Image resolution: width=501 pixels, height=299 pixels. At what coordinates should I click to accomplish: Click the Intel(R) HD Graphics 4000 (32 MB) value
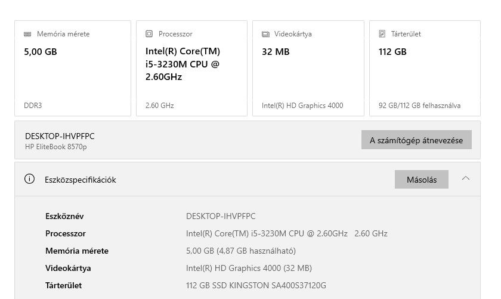pyautogui.click(x=249, y=268)
